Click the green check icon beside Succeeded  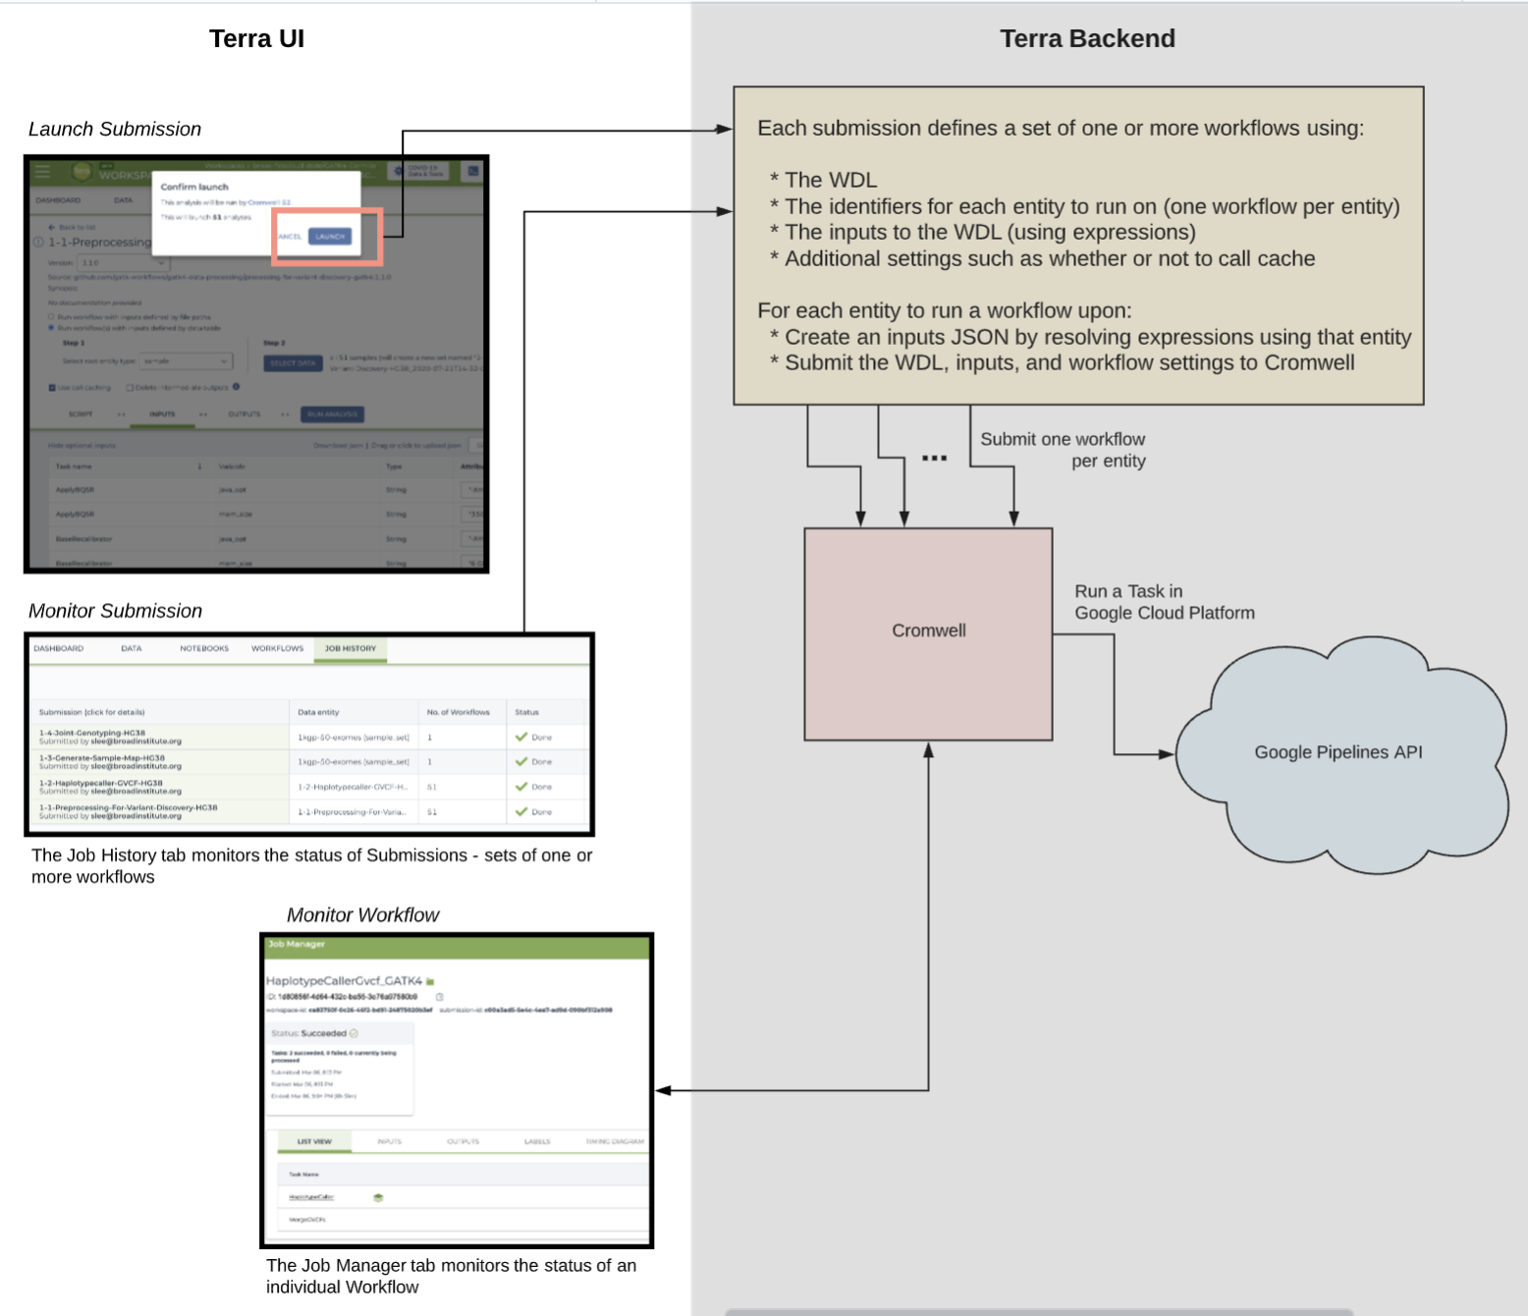354,1033
